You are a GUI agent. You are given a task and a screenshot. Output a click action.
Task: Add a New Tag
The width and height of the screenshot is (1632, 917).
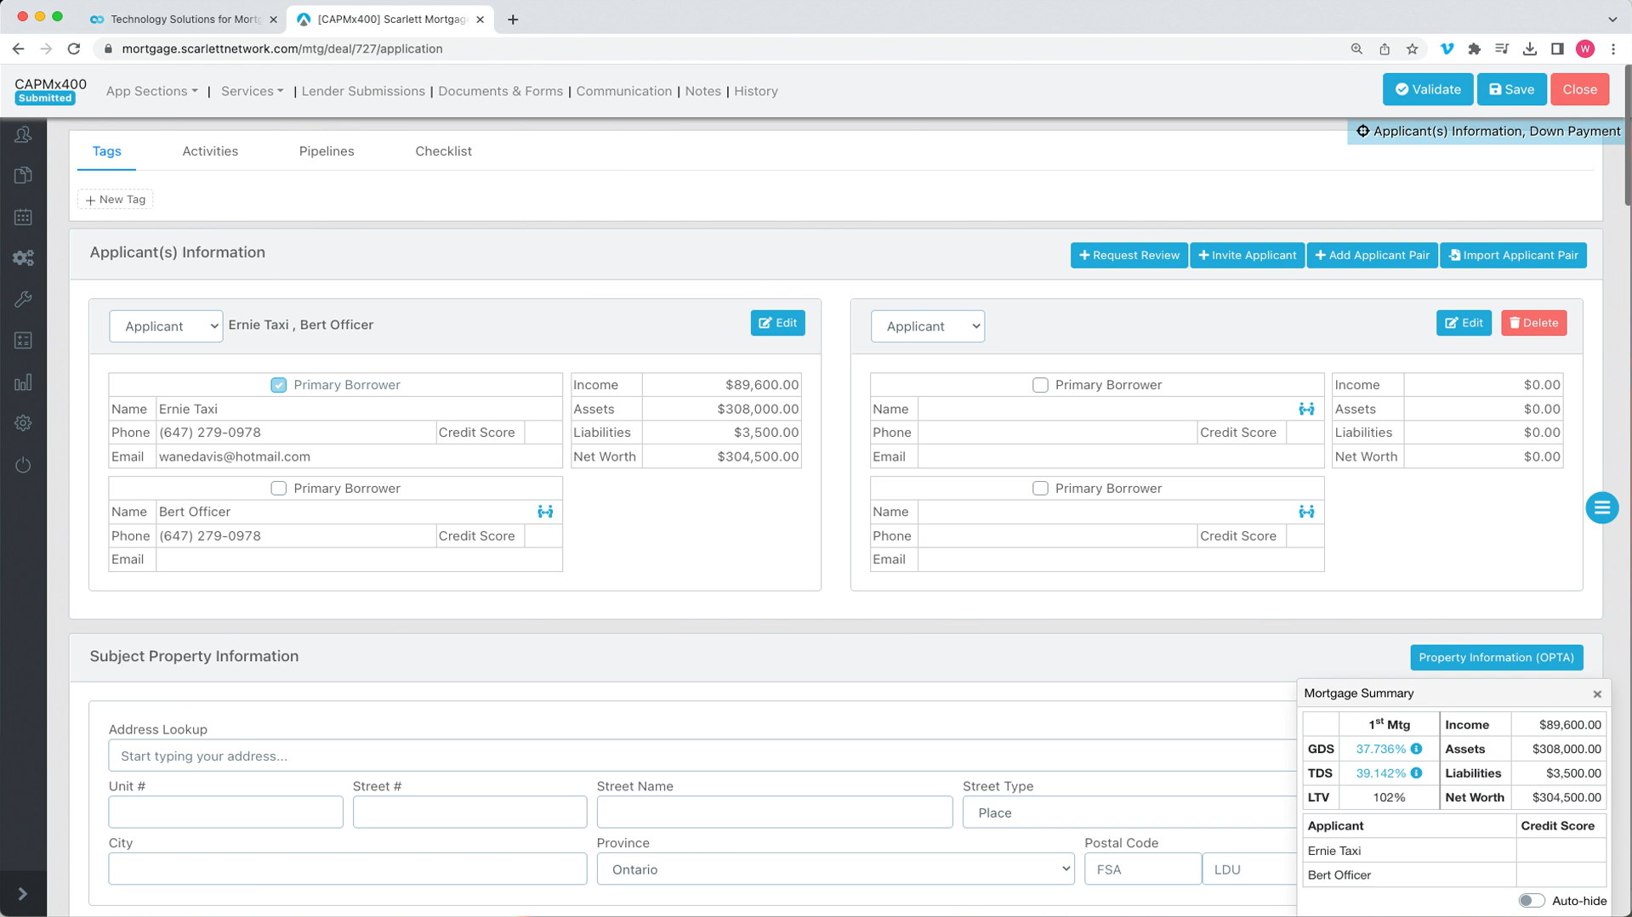[x=115, y=200]
